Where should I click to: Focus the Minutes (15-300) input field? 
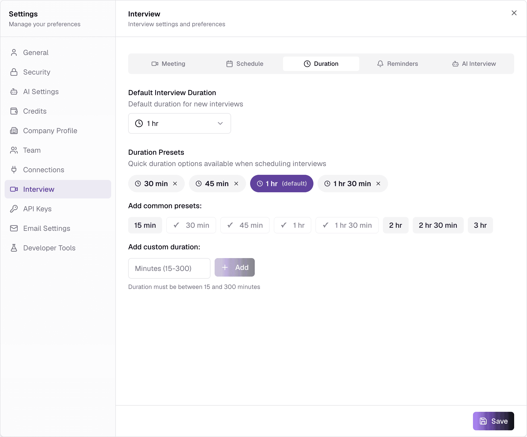click(169, 268)
